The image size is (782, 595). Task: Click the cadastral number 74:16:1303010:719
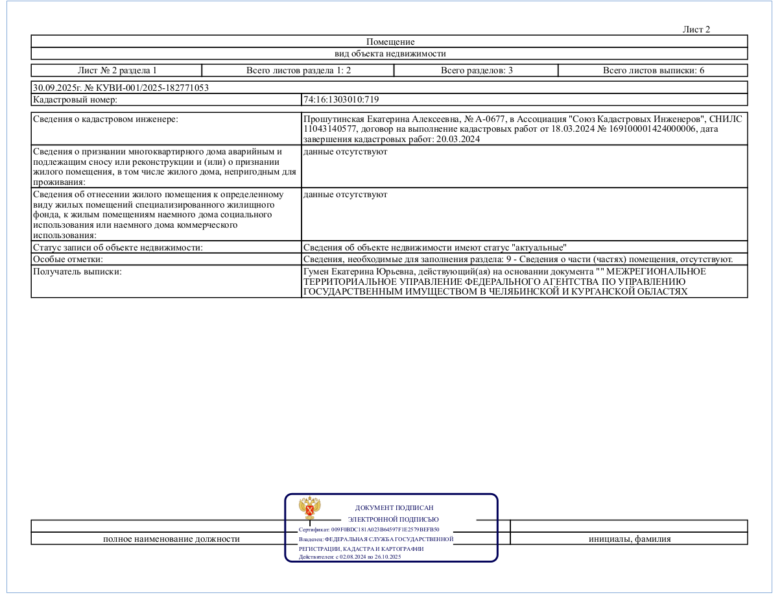pyautogui.click(x=341, y=100)
